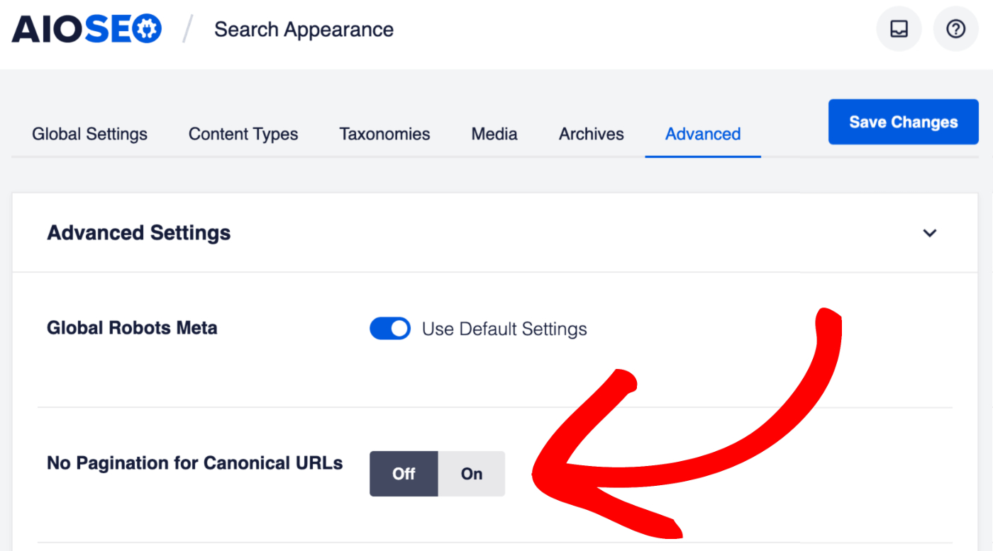View the Archives settings tab
993x551 pixels.
(x=591, y=134)
